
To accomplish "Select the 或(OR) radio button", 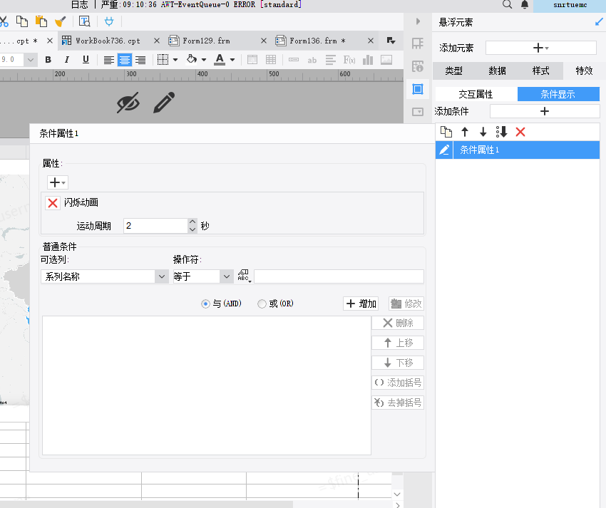I will 262,304.
